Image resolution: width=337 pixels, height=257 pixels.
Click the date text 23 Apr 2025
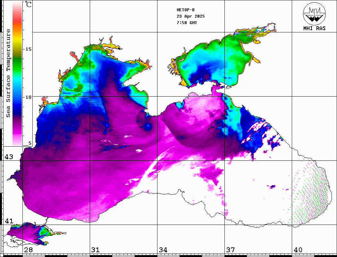pyautogui.click(x=191, y=16)
